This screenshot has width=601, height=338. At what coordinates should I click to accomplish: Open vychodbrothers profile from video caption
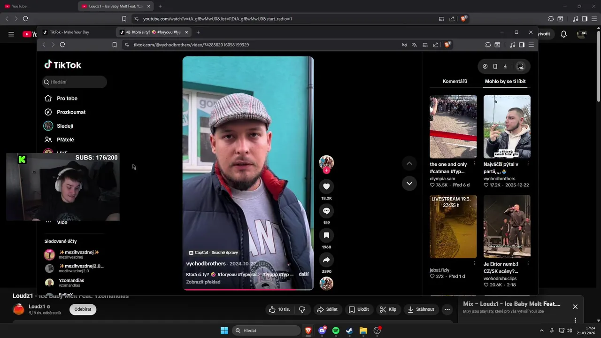[206, 264]
